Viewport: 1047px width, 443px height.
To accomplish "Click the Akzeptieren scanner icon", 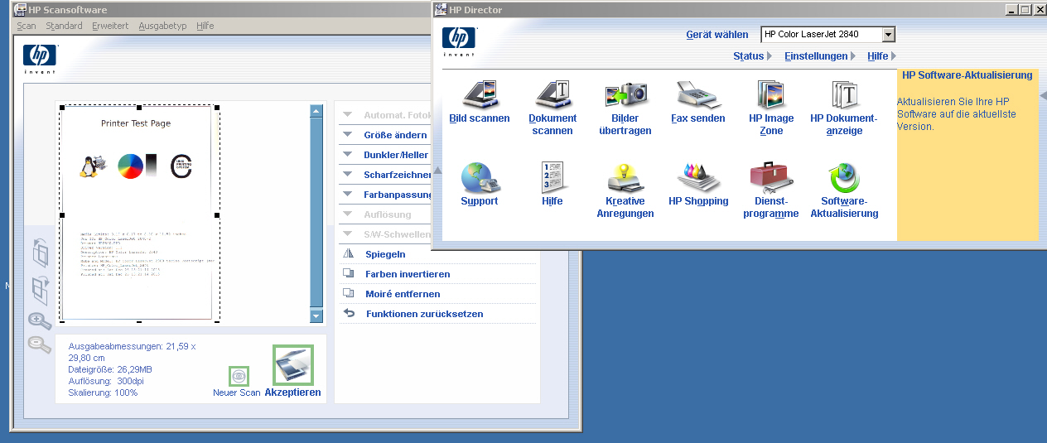I will (293, 365).
